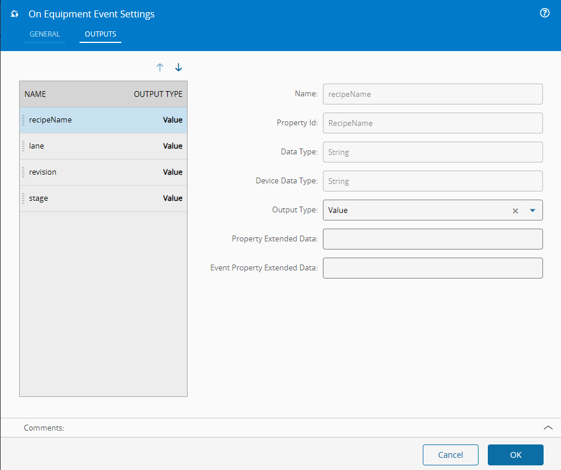
Task: Grab the drag handle of recipeName row
Action: [x=23, y=120]
